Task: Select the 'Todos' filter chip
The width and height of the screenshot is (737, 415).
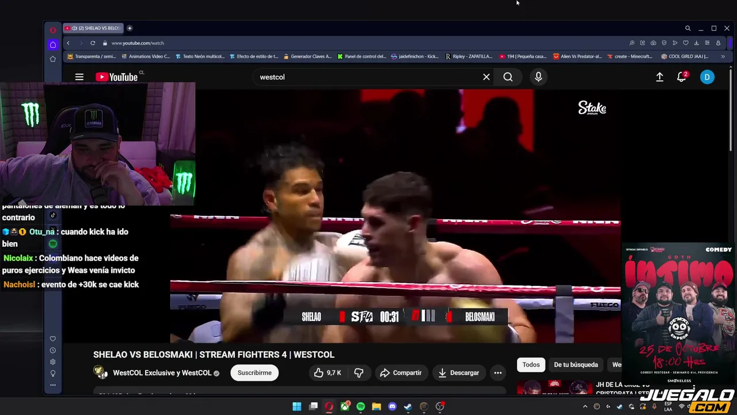Action: (531, 364)
